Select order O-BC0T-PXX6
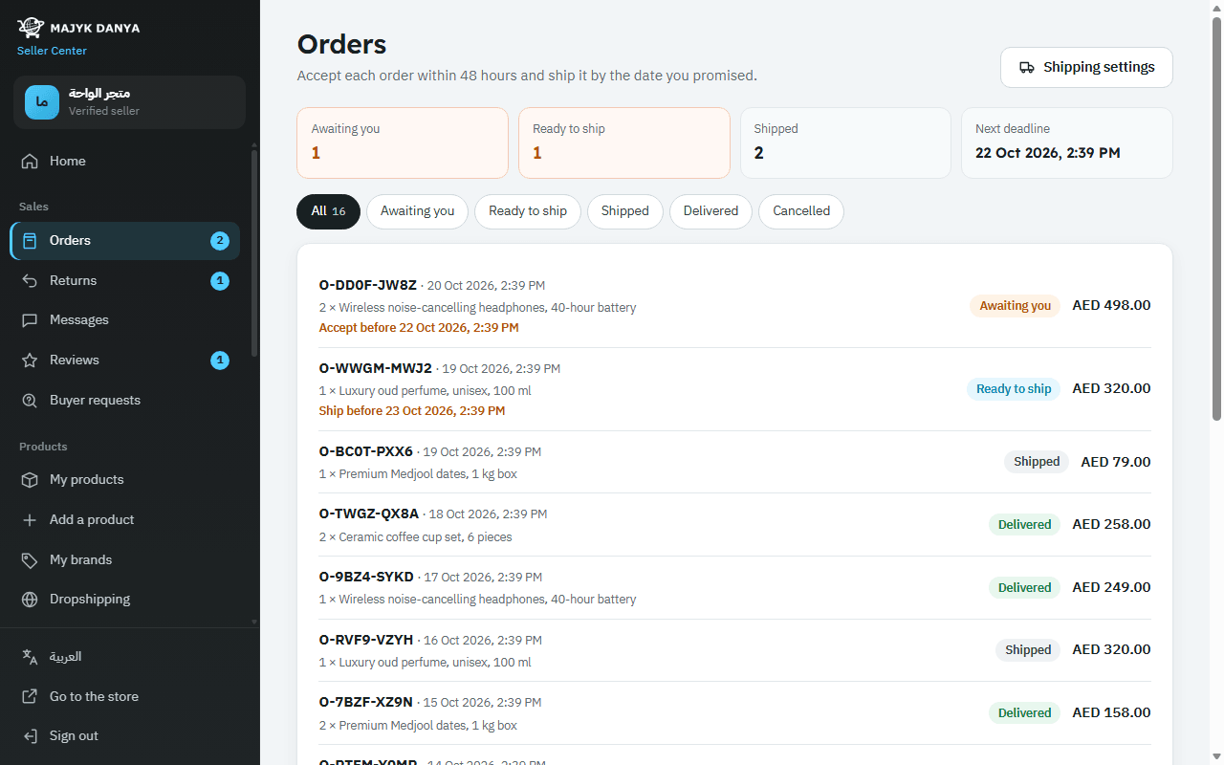The width and height of the screenshot is (1224, 765). 734,462
